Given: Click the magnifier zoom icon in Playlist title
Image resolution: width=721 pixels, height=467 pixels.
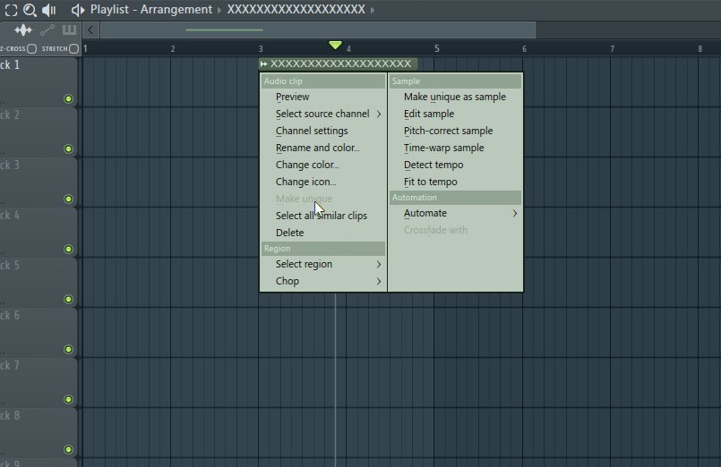Looking at the screenshot, I should click(x=30, y=10).
